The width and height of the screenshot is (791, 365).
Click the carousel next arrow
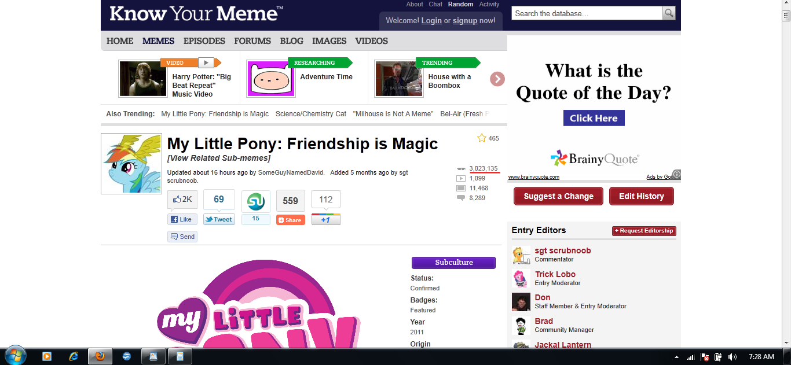[497, 79]
